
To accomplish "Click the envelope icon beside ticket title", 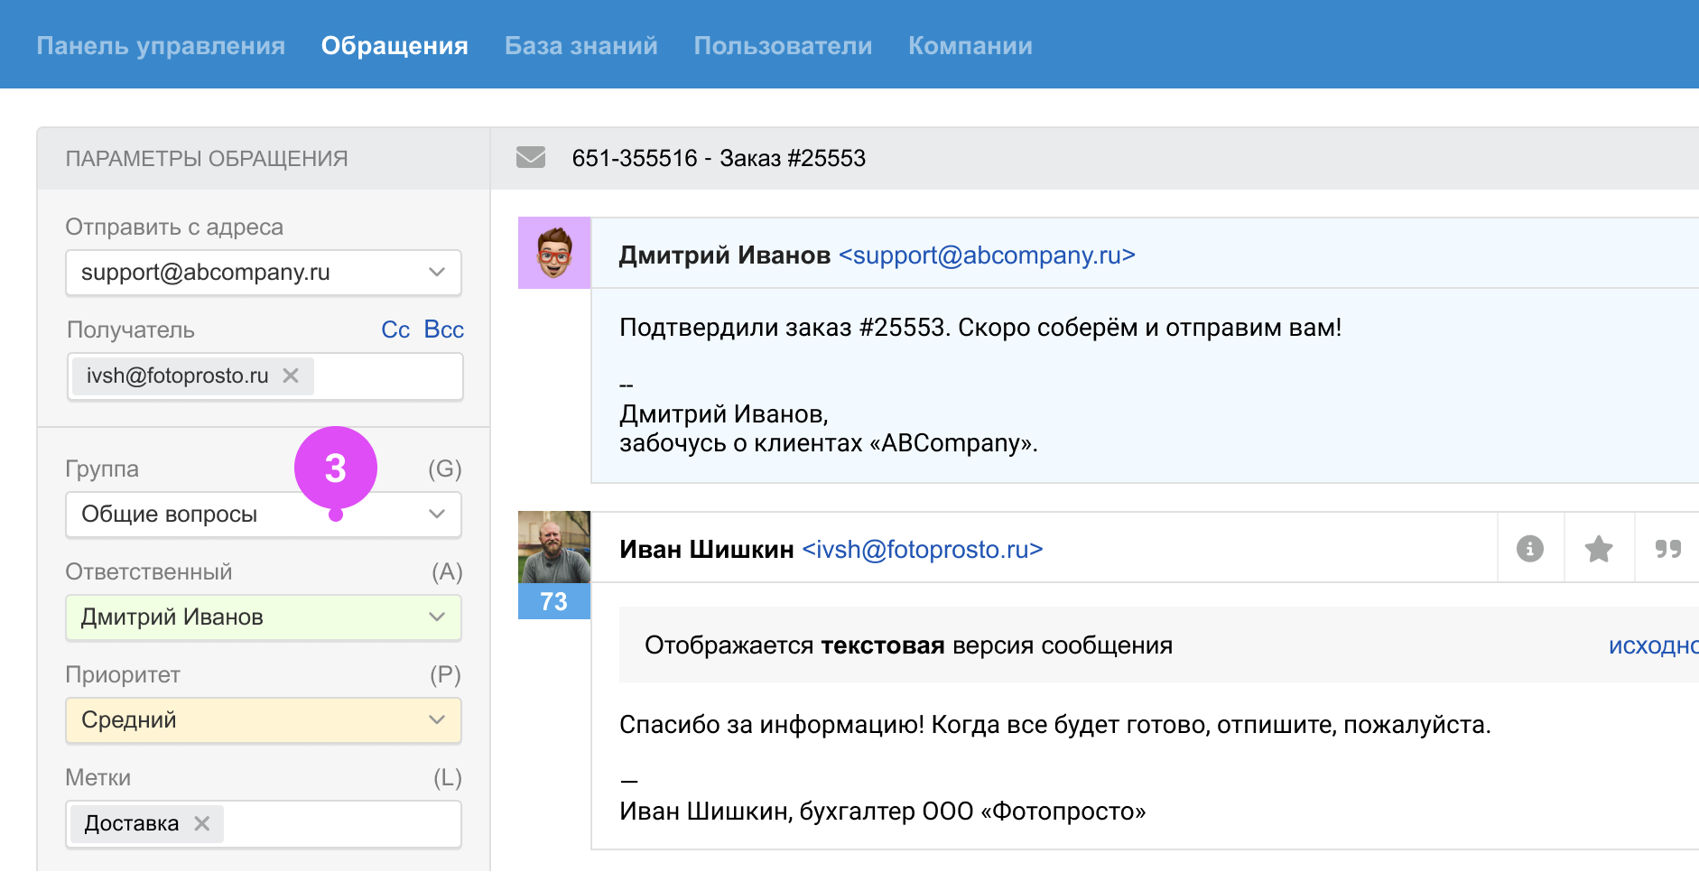I will (530, 158).
